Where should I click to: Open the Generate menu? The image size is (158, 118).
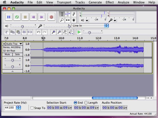click(x=95, y=2)
